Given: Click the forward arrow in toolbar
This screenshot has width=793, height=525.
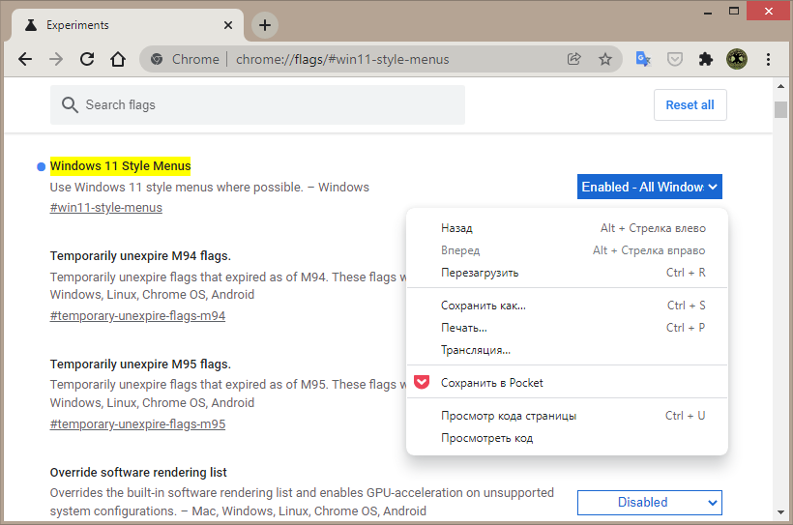Looking at the screenshot, I should [56, 59].
